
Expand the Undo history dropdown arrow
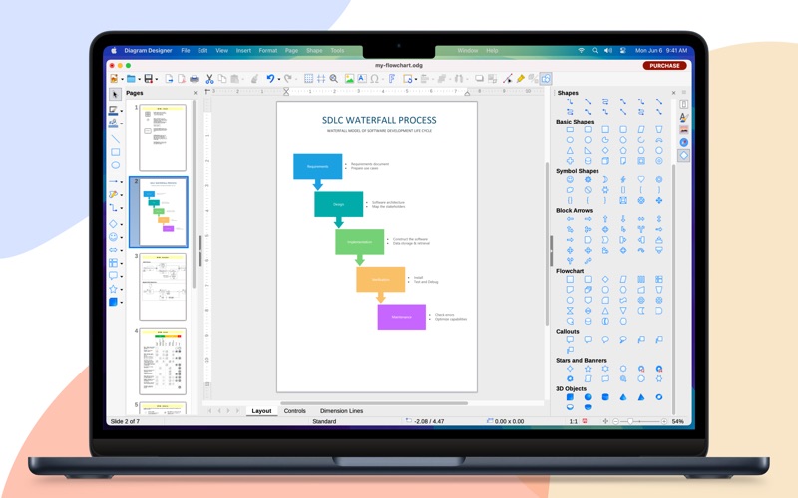point(279,80)
